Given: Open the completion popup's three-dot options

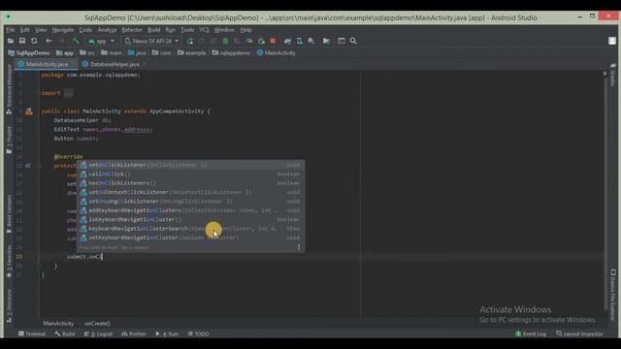Looking at the screenshot, I should (299, 247).
